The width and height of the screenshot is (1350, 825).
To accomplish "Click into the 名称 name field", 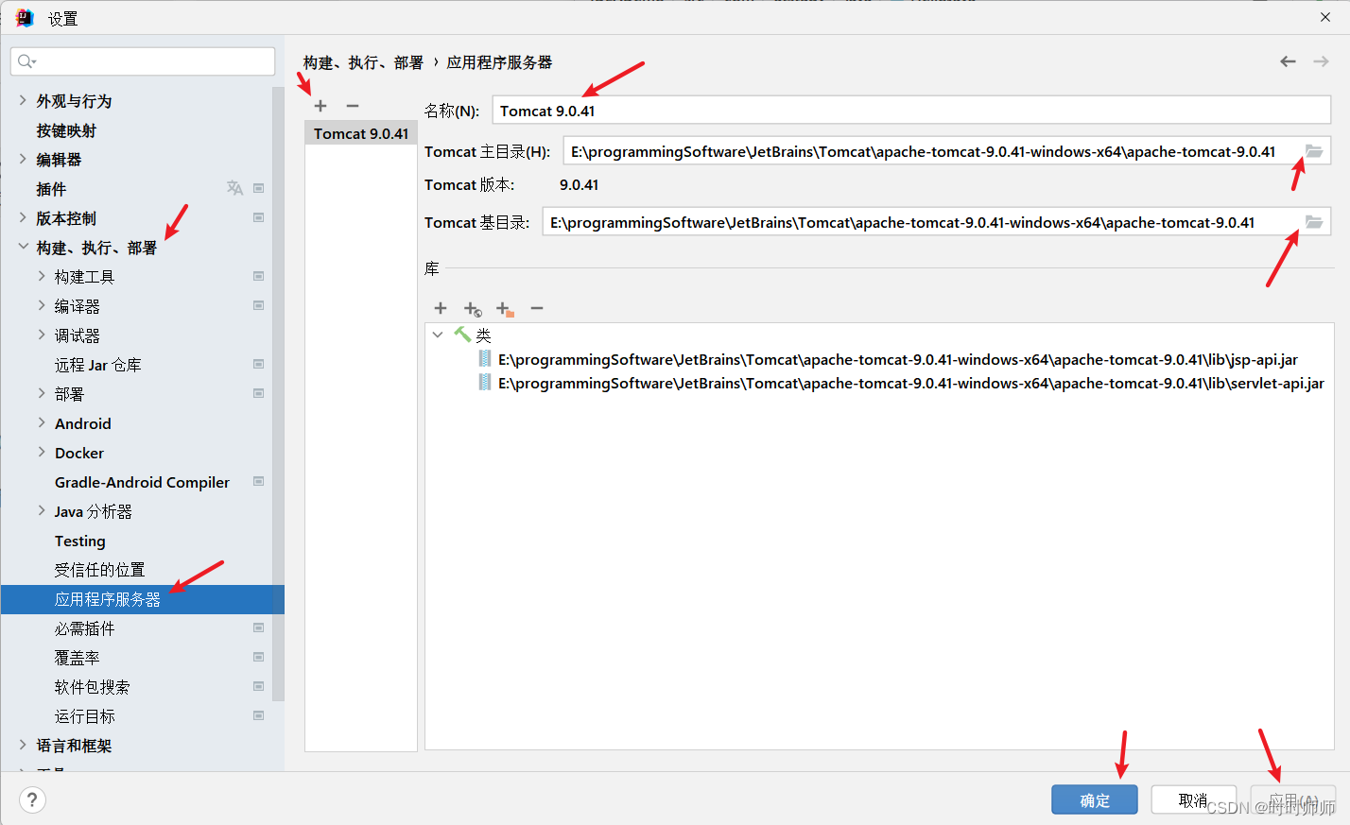I will 911,111.
